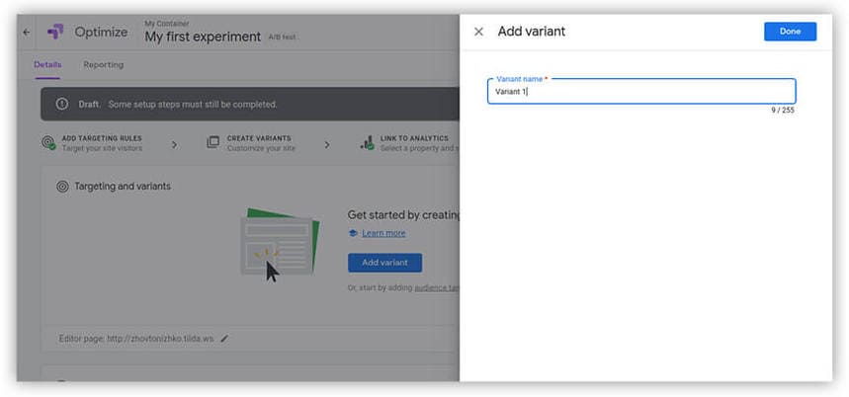This screenshot has height=397, width=849.
Task: Click the Add Targeting Rules step icon
Action: pyautogui.click(x=48, y=143)
